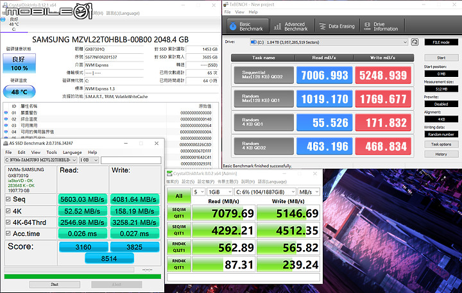
Task: Open View menu in TxBENCH
Action: [239, 12]
